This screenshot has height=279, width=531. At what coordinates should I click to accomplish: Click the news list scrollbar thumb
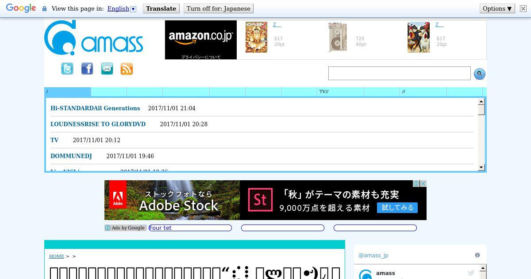pyautogui.click(x=481, y=110)
